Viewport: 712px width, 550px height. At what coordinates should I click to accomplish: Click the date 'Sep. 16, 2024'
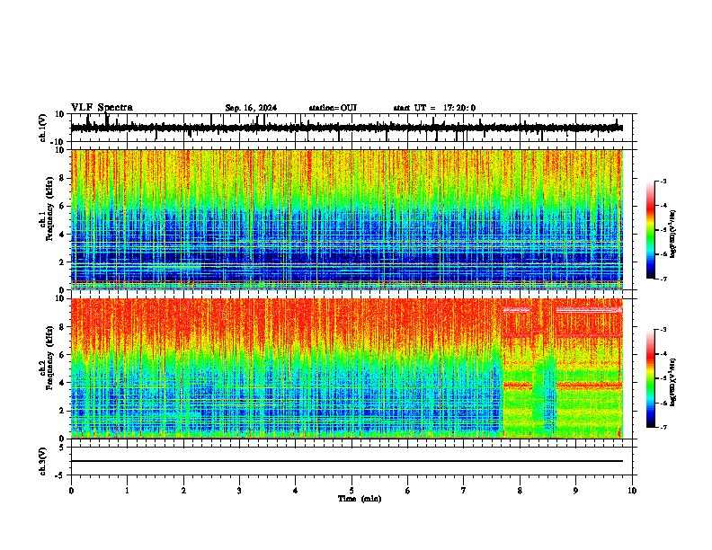click(251, 108)
